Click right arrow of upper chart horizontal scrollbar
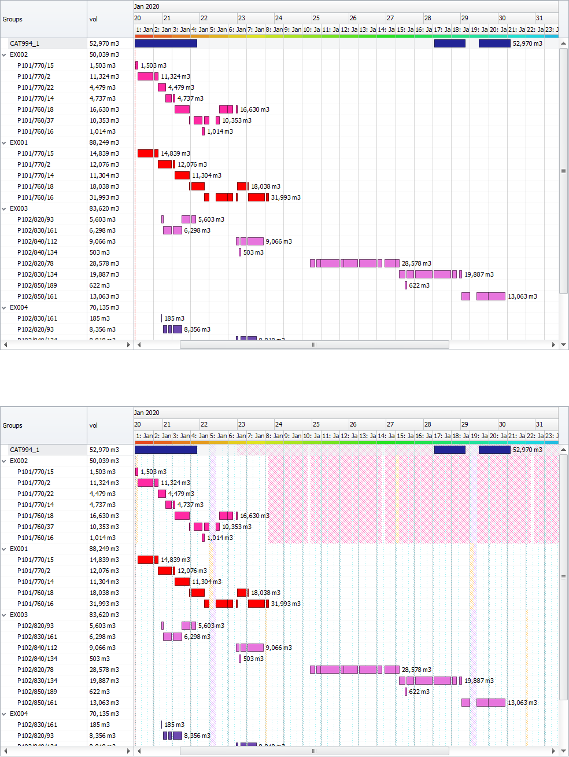The height and width of the screenshot is (757, 569). [553, 345]
